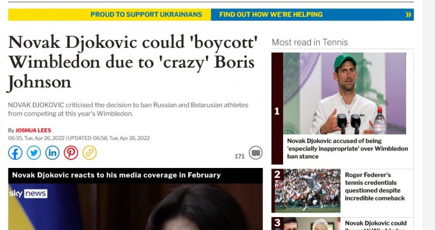The height and width of the screenshot is (230, 435).
Task: Open comments via speech bubble icon
Action: tap(255, 153)
